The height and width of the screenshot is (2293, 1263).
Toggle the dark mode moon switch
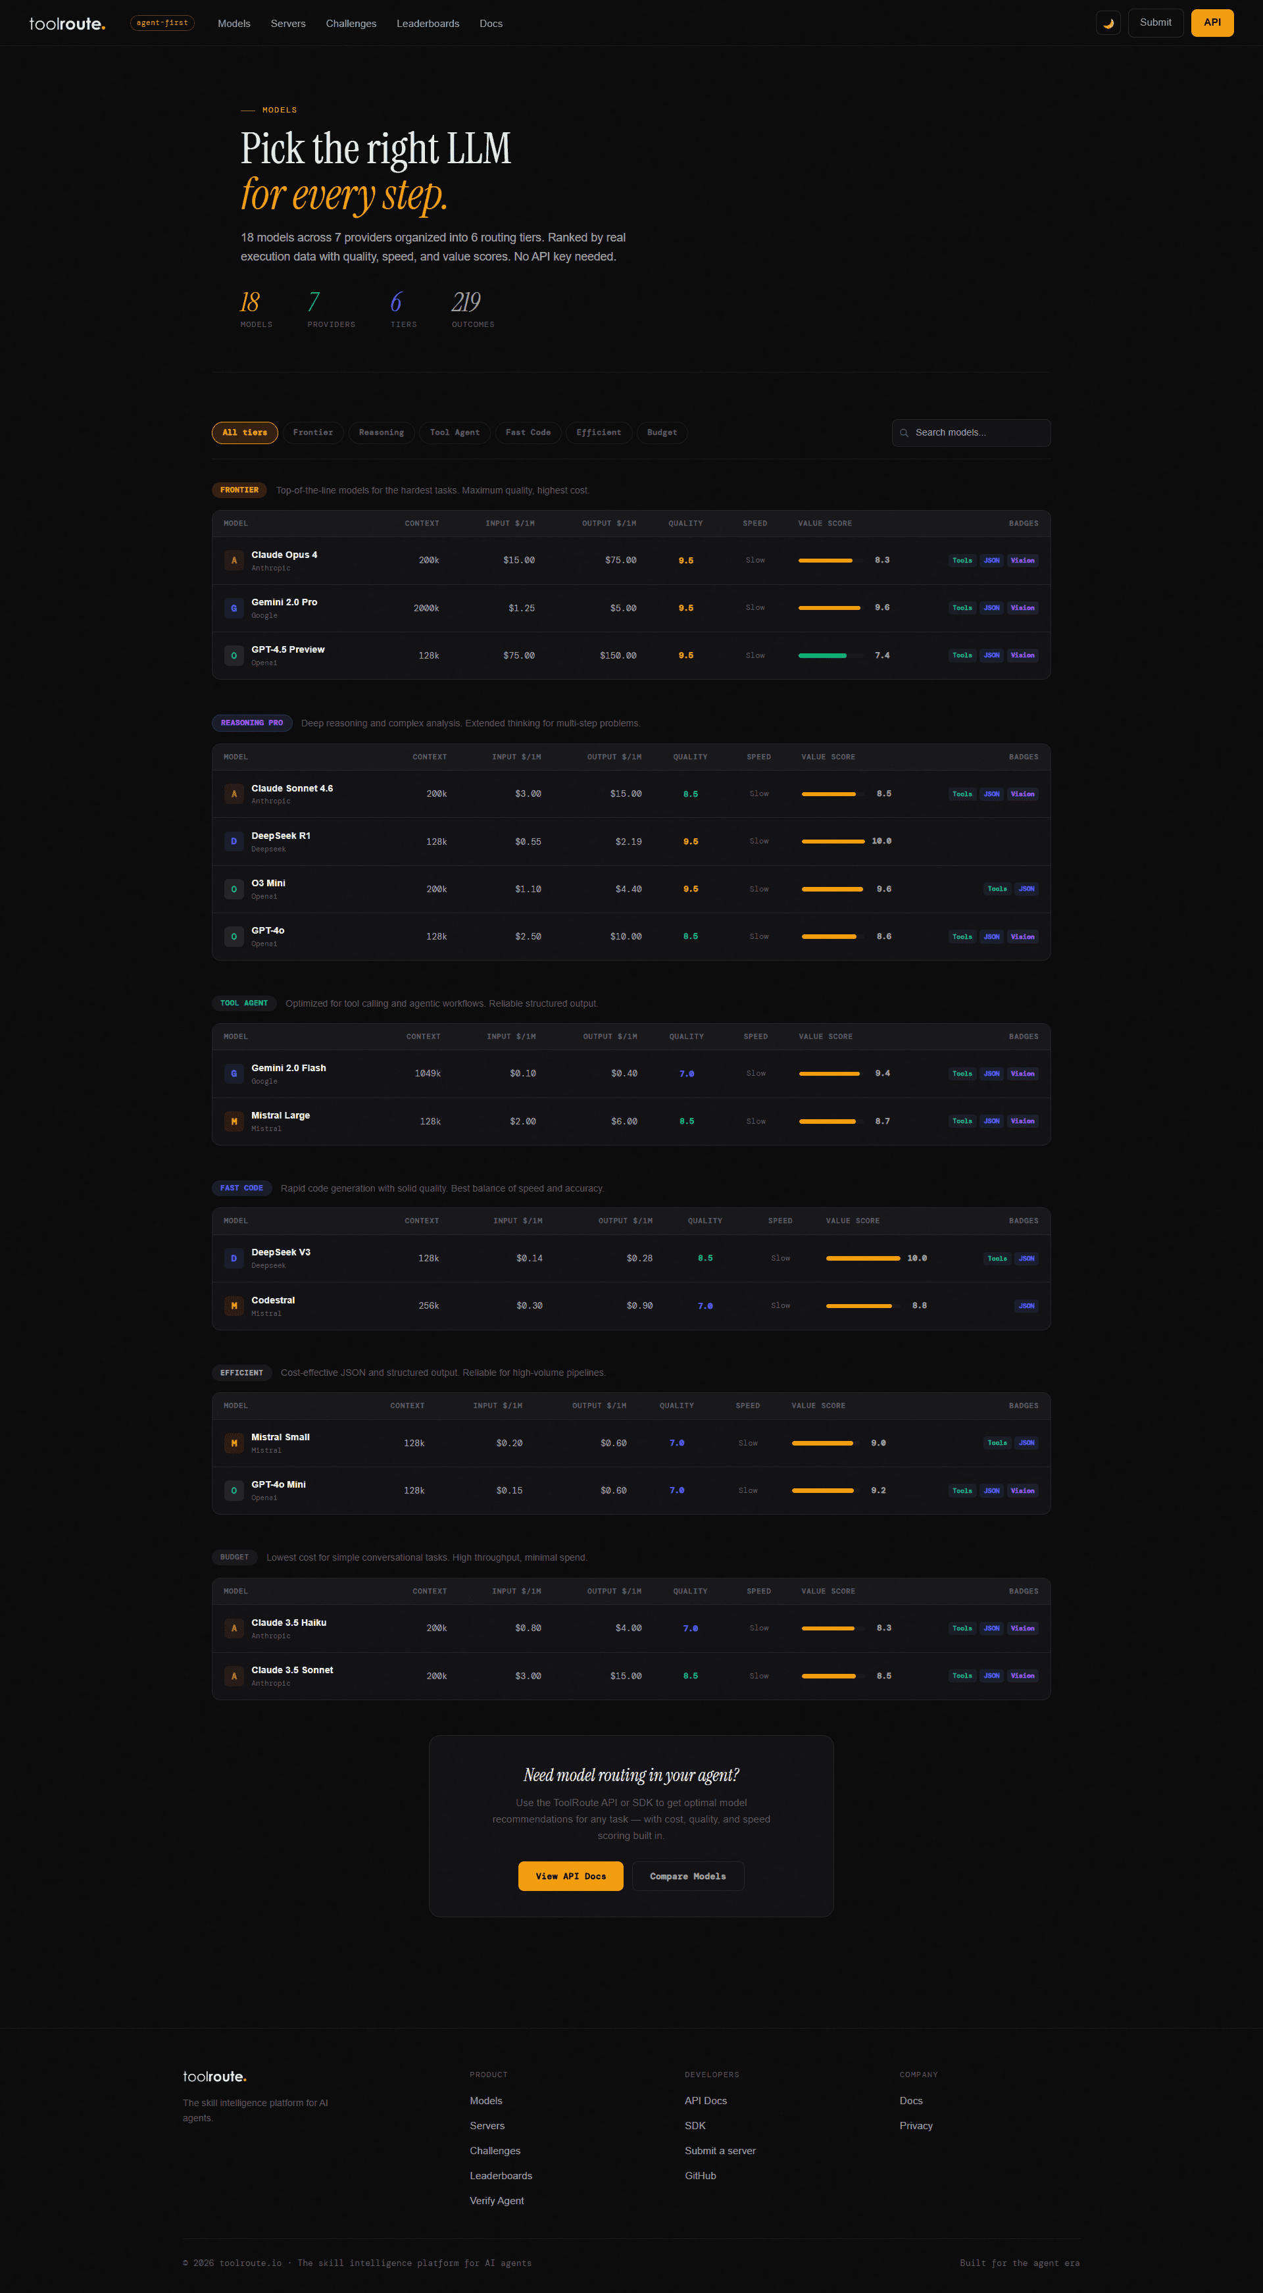tap(1108, 23)
